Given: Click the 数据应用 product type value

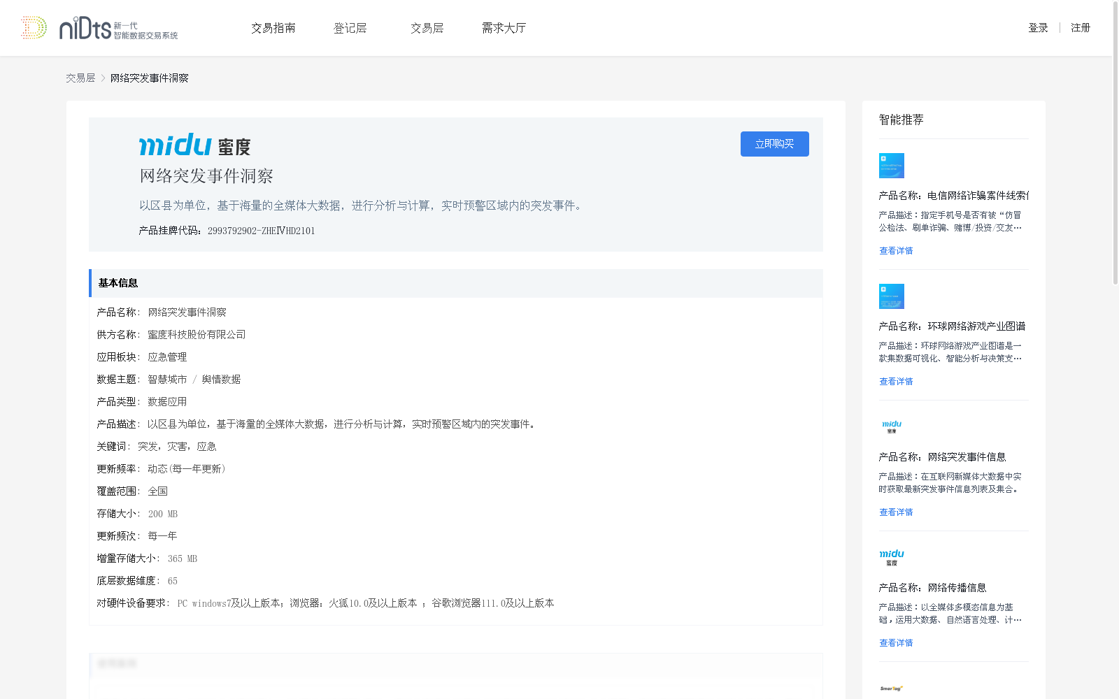Looking at the screenshot, I should click(x=167, y=402).
